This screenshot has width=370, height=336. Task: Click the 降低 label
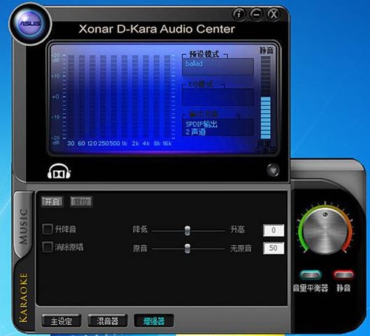[x=140, y=229]
